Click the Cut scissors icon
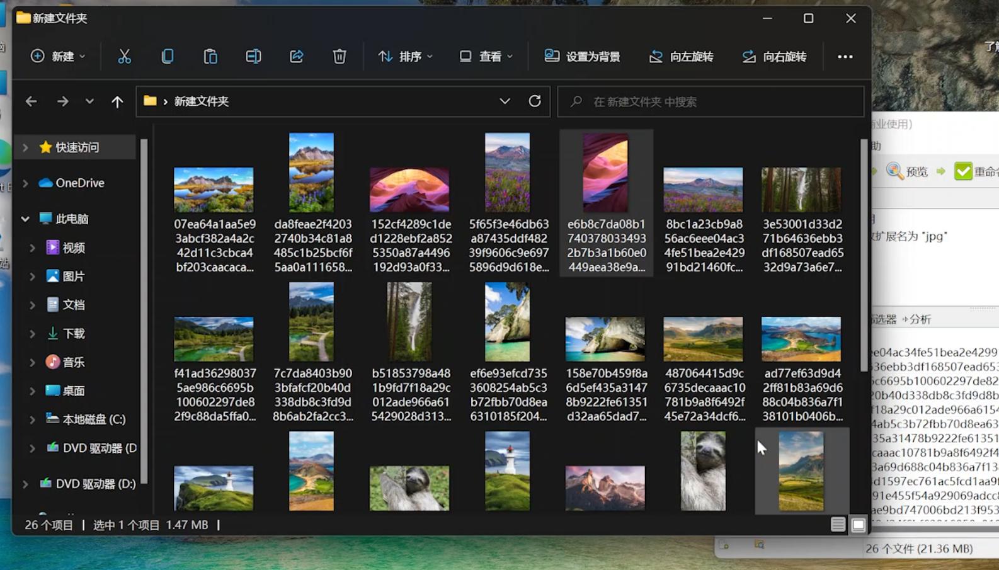Viewport: 999px width, 570px height. point(124,57)
